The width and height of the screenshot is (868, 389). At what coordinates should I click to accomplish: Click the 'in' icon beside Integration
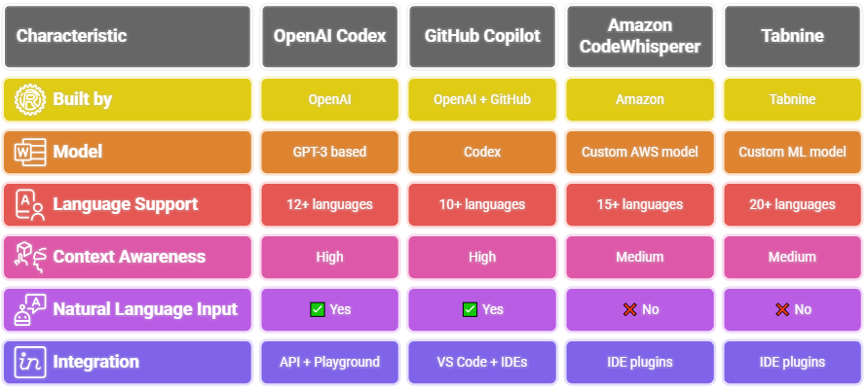point(30,362)
